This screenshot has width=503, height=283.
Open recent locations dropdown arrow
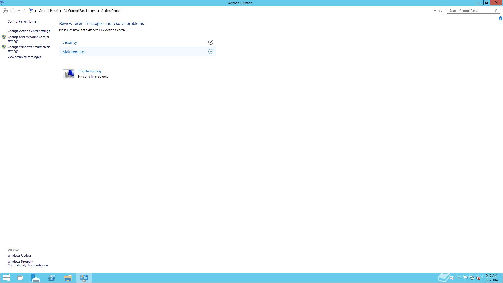19,11
